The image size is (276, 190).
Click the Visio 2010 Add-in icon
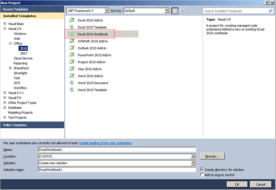(x=72, y=69)
